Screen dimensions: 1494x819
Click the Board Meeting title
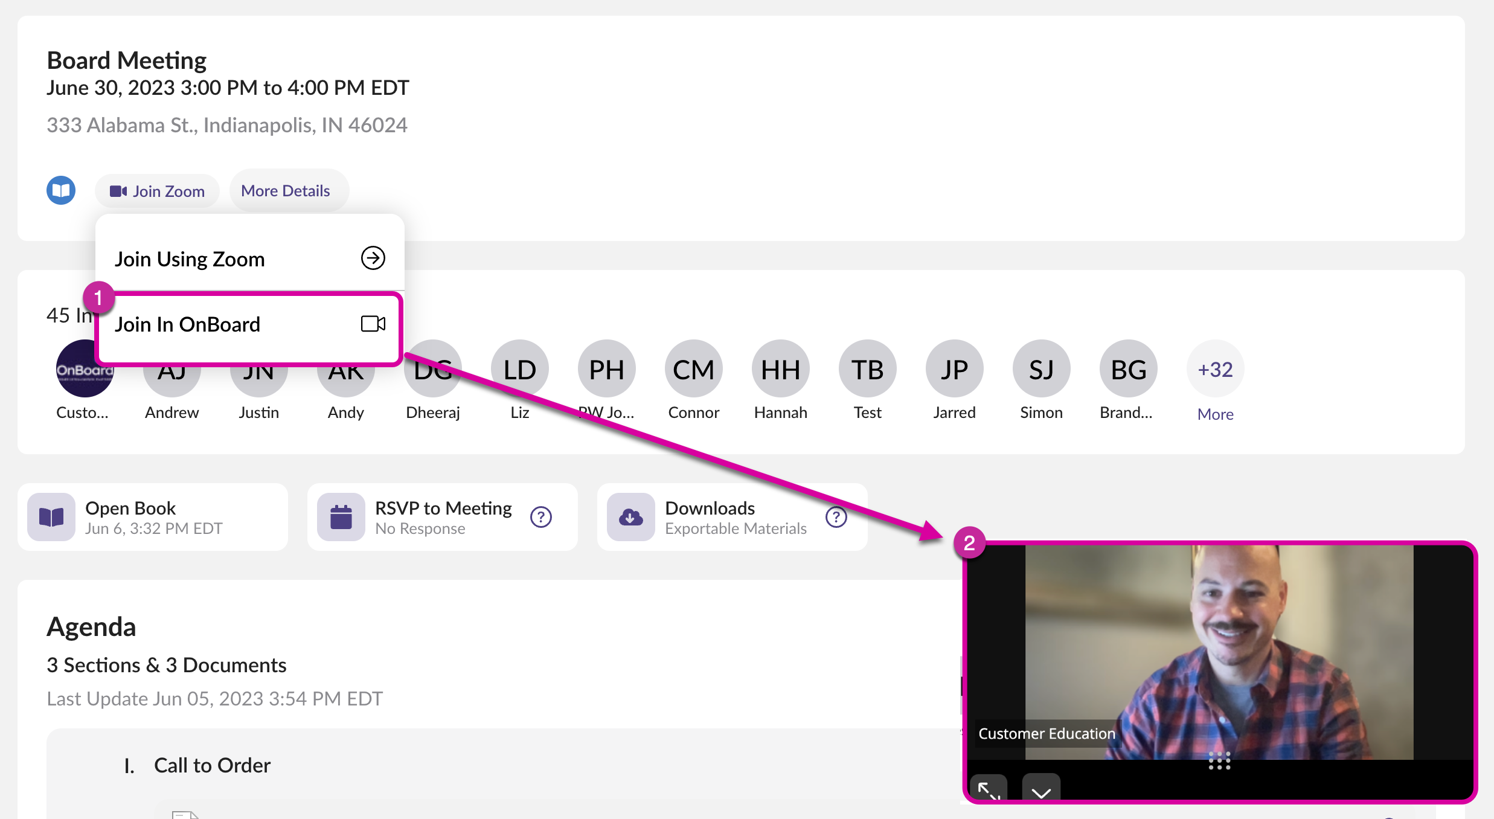pyautogui.click(x=127, y=60)
